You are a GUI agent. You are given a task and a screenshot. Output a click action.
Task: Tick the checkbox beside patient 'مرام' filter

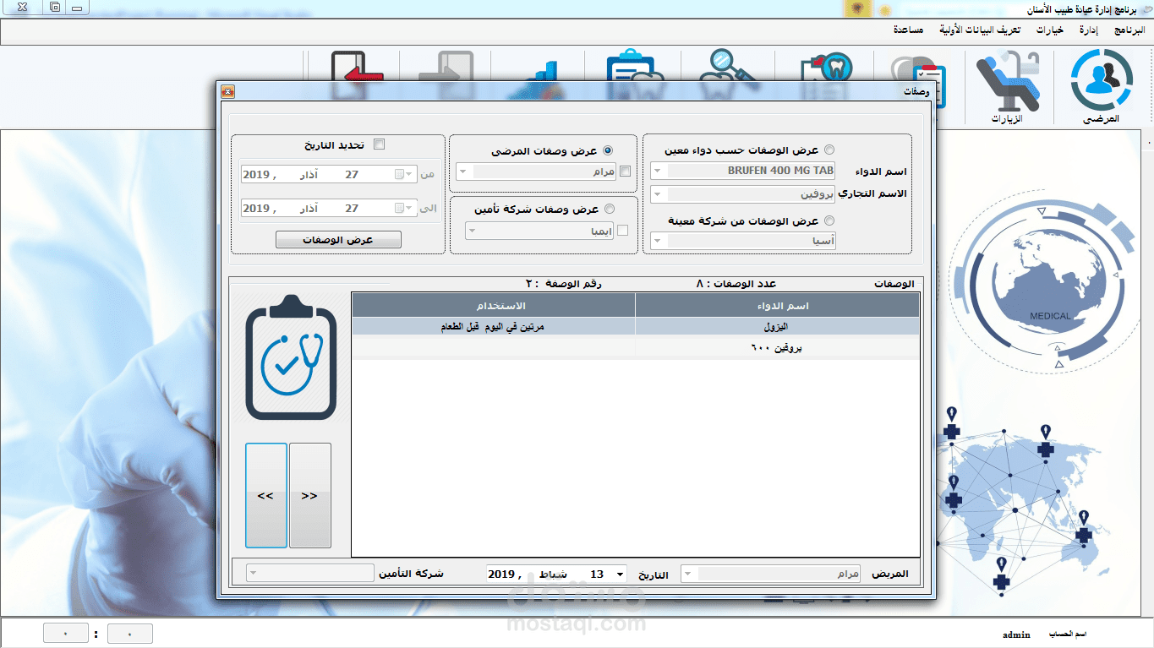pos(626,172)
